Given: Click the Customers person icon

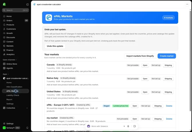Looking at the screenshot, I should click(4, 29).
